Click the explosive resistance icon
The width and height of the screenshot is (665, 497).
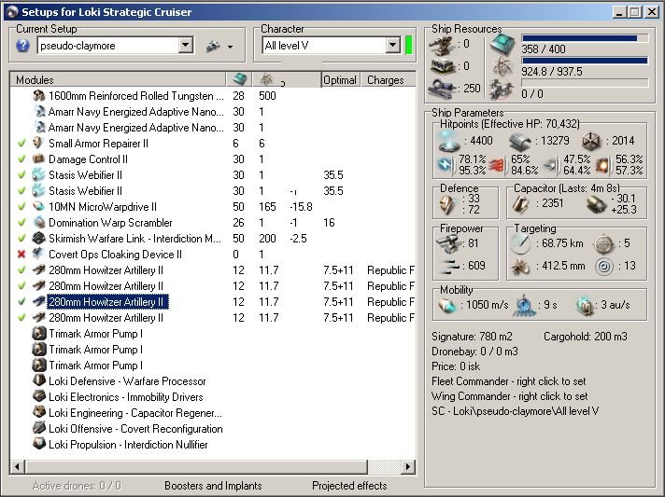pos(603,165)
